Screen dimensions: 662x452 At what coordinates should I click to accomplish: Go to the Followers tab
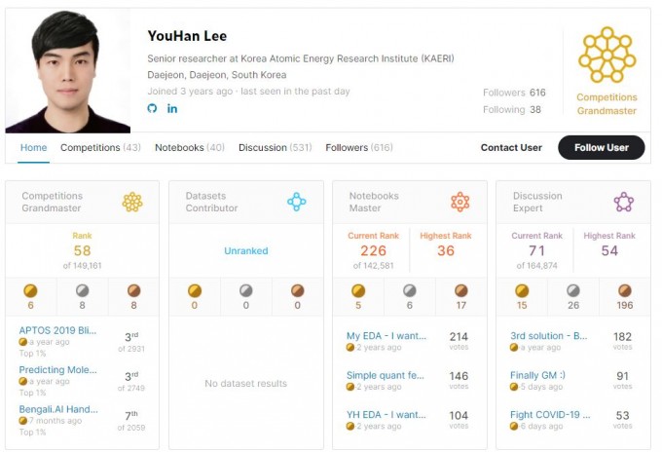click(x=358, y=148)
